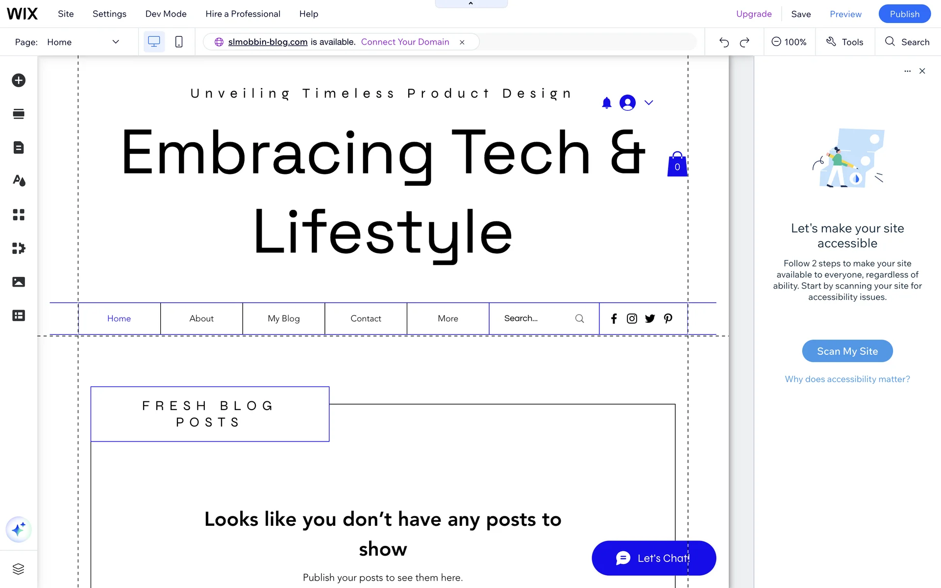This screenshot has height=588, width=941.
Task: Switch to desktop editor view
Action: (x=154, y=42)
